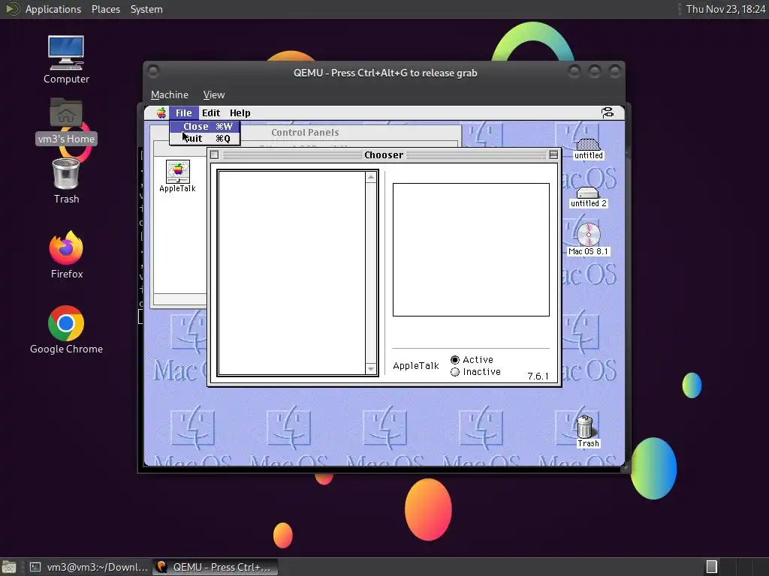
Task: Click inside the Chooser right selection box
Action: 471,250
